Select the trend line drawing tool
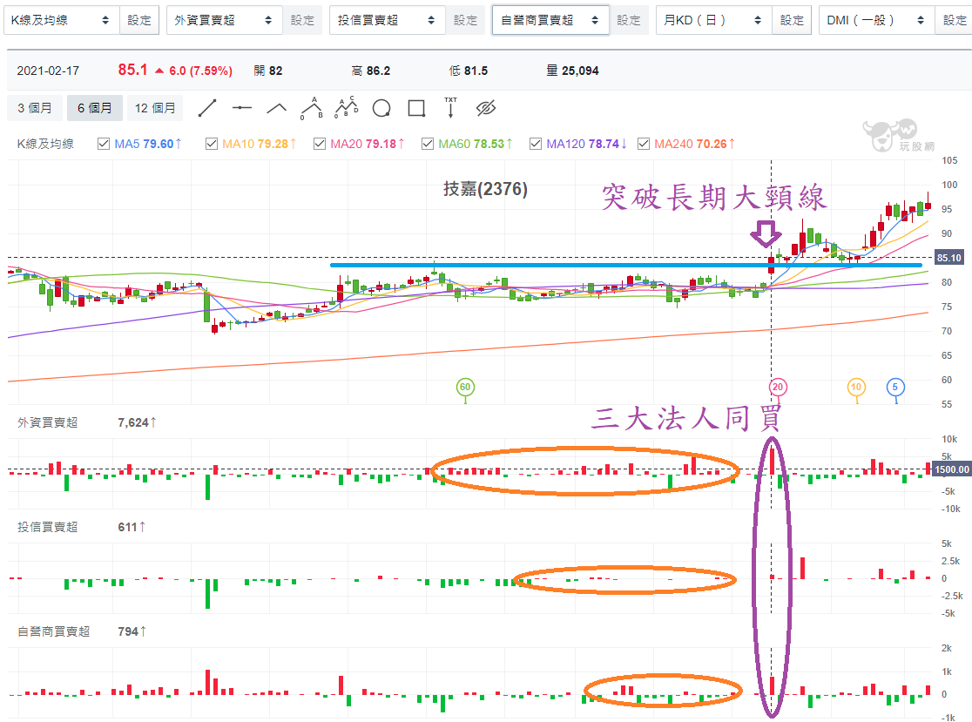The height and width of the screenshot is (722, 972). pos(207,108)
